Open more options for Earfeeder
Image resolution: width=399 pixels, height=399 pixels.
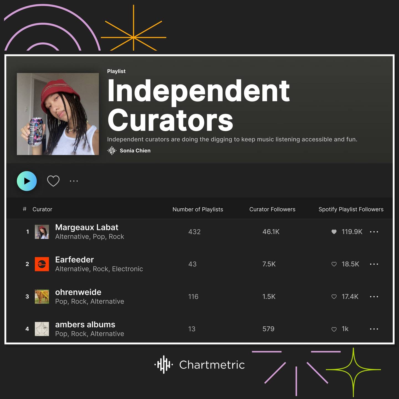coord(374,264)
